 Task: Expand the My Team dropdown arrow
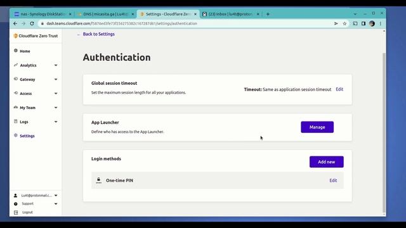pyautogui.click(x=56, y=108)
